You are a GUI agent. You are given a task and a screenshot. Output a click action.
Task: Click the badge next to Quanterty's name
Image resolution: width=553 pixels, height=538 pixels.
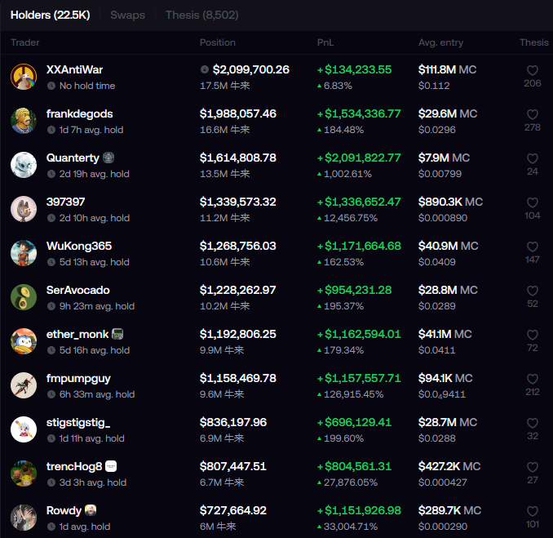tap(108, 158)
